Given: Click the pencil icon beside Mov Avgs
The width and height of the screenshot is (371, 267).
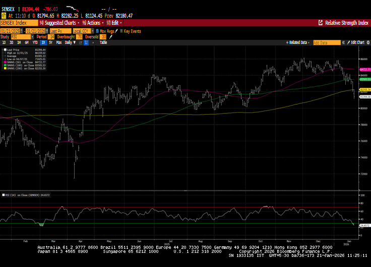Looking at the screenshot, I should (116, 31).
